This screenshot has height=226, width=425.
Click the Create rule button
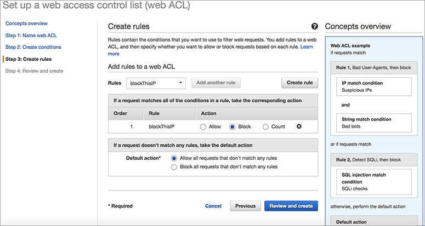[x=300, y=83]
